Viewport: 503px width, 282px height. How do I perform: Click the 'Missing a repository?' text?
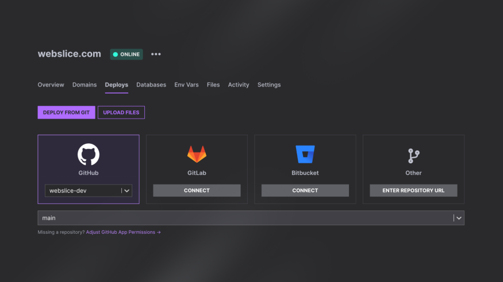tap(62, 232)
